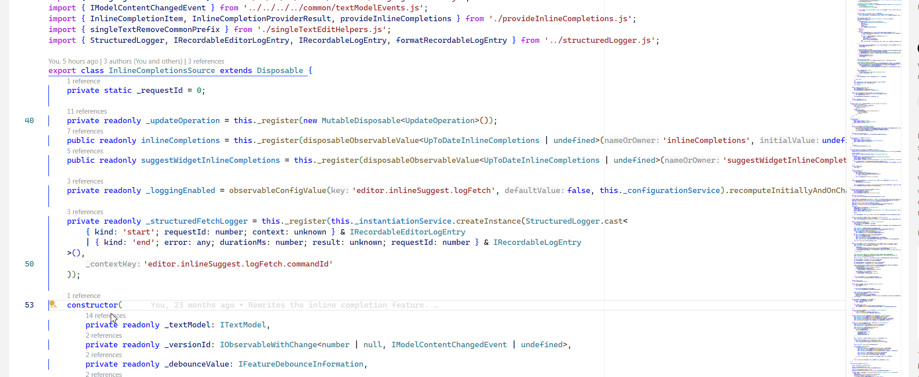Screen dimensions: 919x377
Task: Show 3 references above _loggingEnabled
Action: coord(85,181)
